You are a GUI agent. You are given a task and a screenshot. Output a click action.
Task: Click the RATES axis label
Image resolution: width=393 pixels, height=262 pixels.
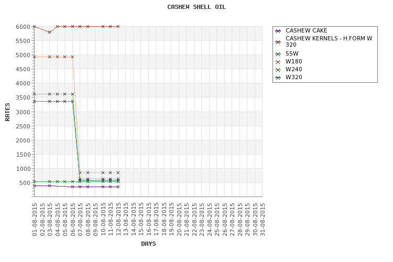tap(7, 112)
